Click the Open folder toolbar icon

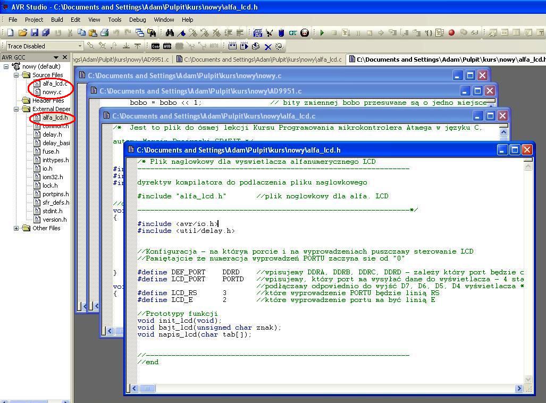(x=22, y=33)
